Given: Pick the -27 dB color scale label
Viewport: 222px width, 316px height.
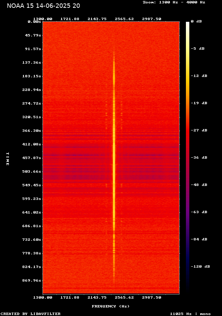Looking at the screenshot, I should point(199,130).
